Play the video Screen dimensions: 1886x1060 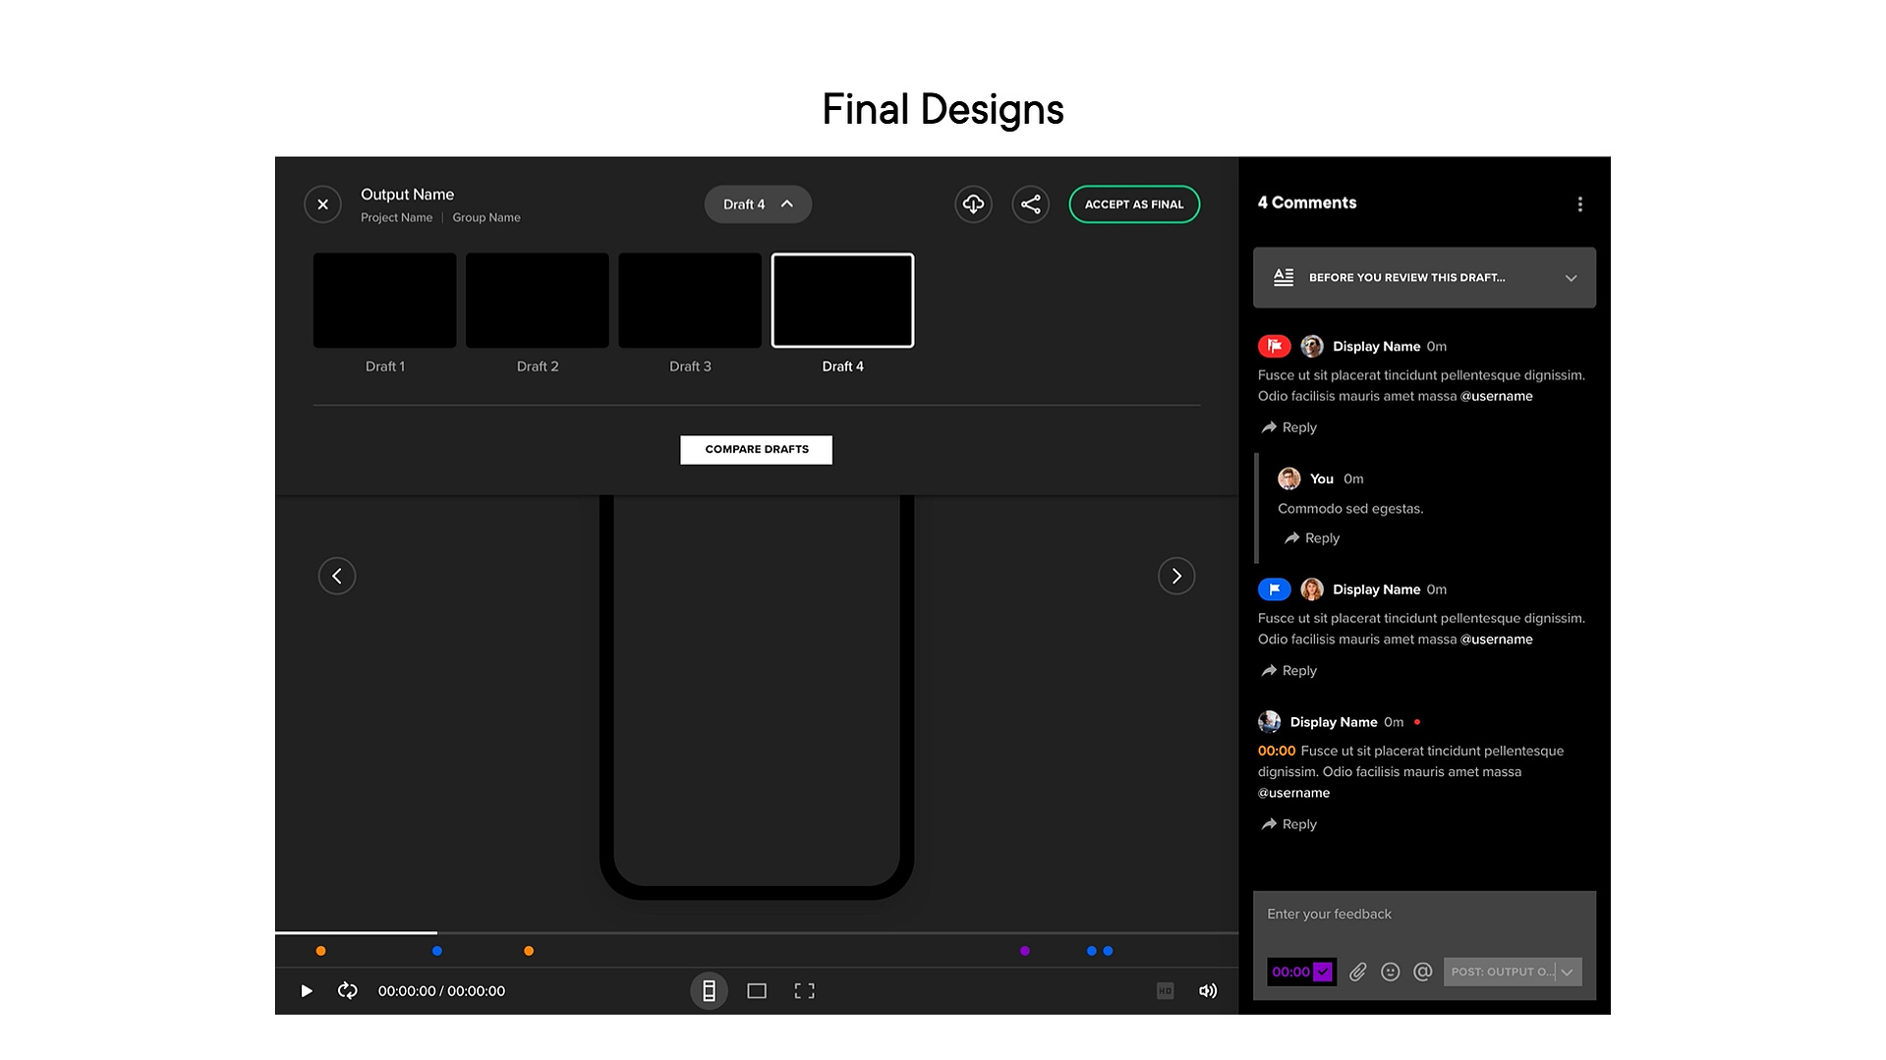(307, 991)
